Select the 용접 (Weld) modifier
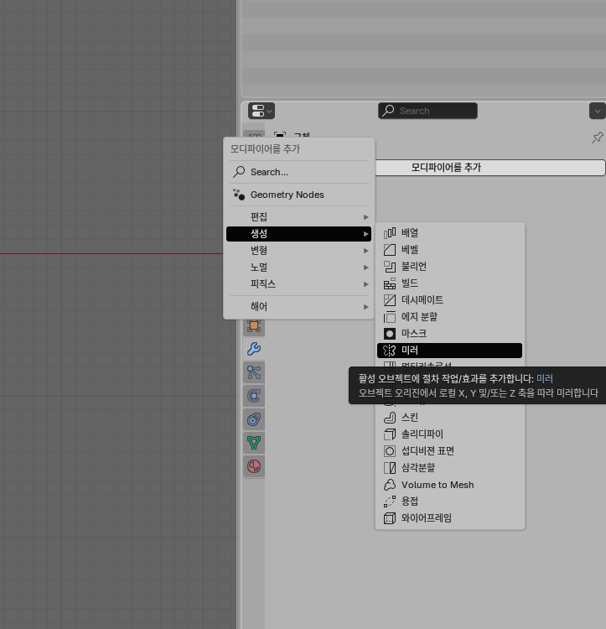Image resolution: width=606 pixels, height=629 pixels. click(450, 502)
